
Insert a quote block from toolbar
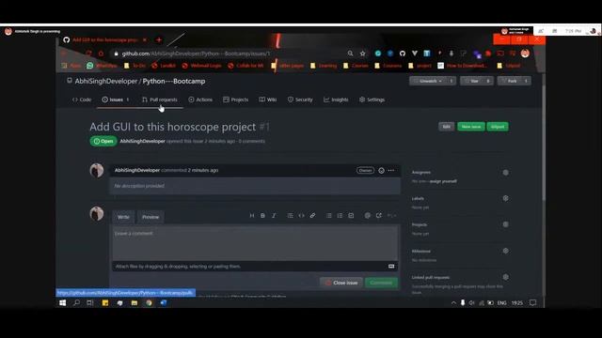click(291, 216)
